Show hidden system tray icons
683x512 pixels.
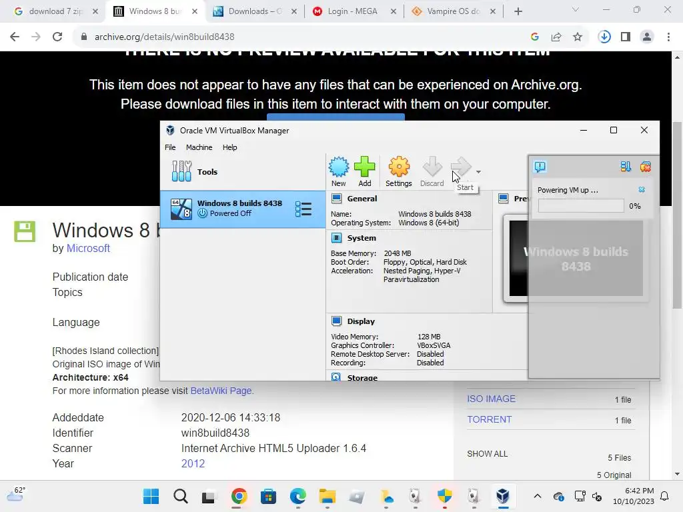(538, 496)
